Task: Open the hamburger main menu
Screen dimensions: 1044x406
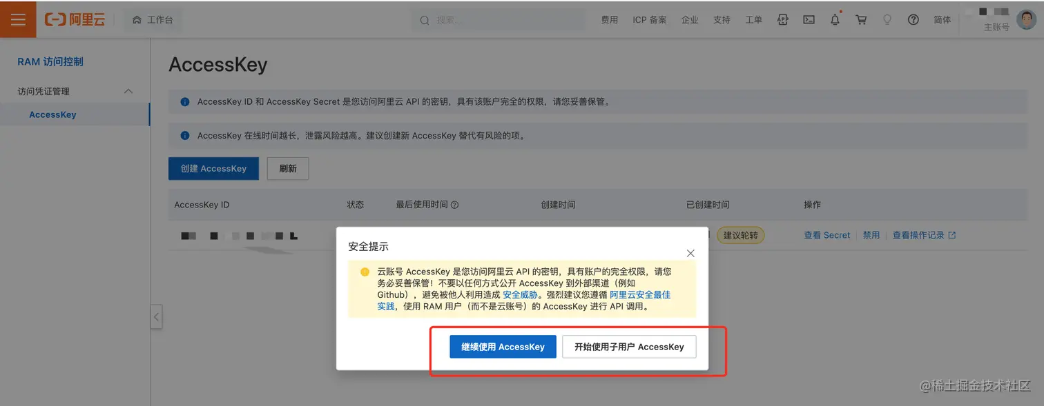Action: [18, 19]
